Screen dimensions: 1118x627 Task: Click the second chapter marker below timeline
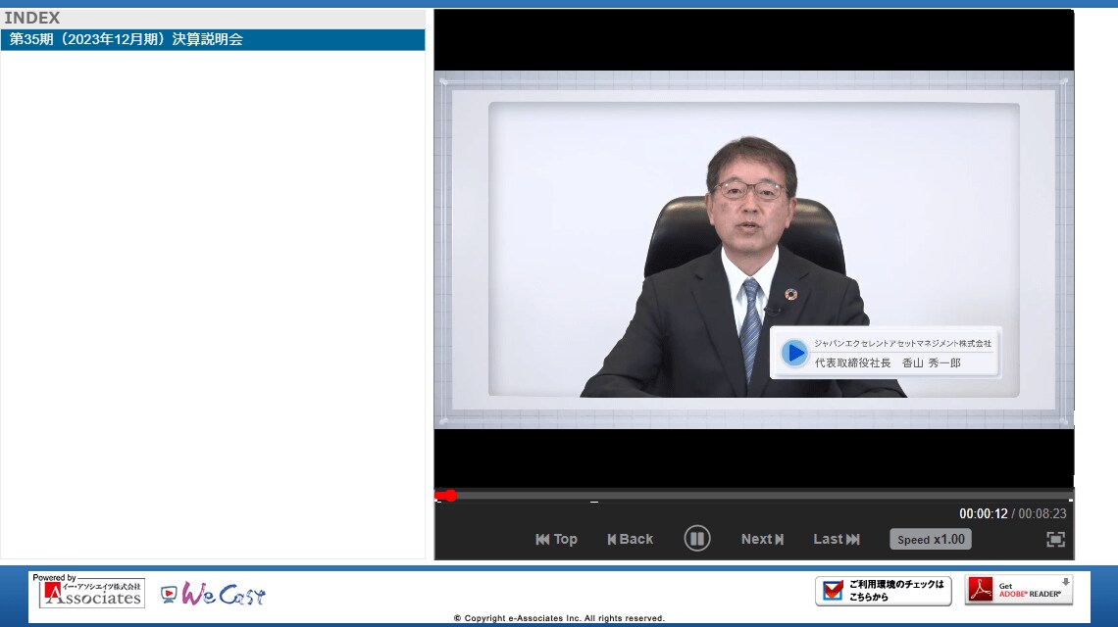[594, 503]
